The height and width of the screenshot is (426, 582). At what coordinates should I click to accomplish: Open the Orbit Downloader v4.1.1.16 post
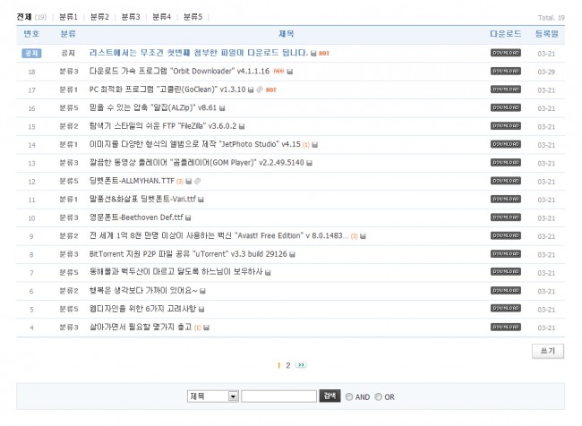click(x=179, y=71)
